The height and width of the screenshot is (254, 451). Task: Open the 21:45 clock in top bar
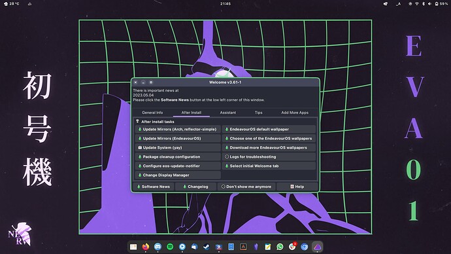[225, 4]
